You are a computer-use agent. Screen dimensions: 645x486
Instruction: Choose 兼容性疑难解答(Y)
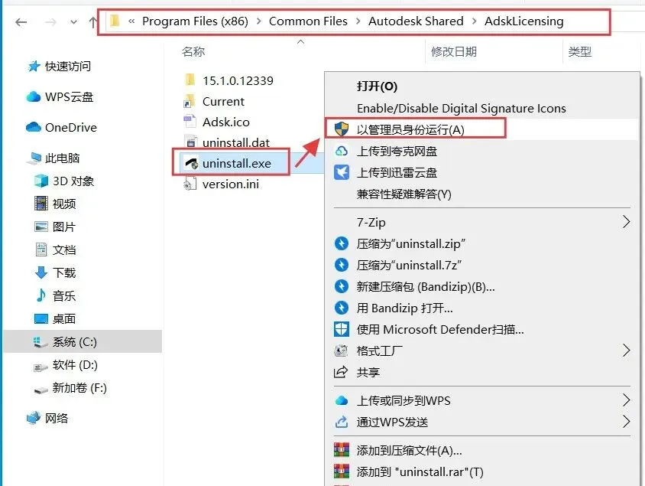pyautogui.click(x=404, y=194)
